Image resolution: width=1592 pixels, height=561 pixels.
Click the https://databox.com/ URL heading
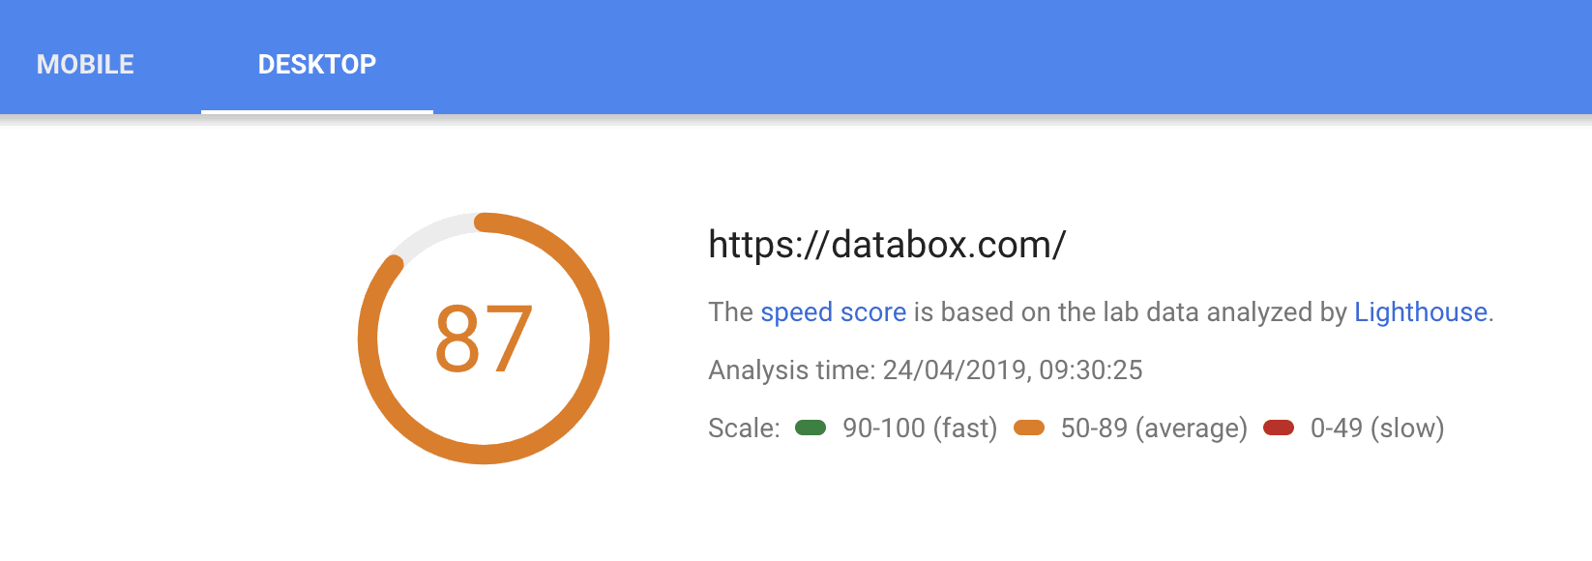(x=886, y=245)
